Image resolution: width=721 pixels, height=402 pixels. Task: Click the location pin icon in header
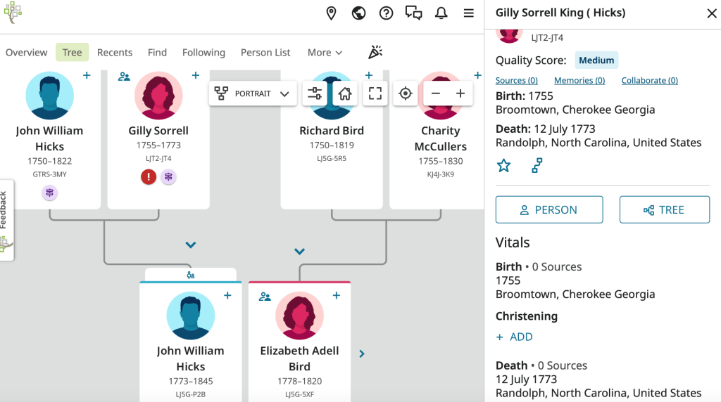332,13
